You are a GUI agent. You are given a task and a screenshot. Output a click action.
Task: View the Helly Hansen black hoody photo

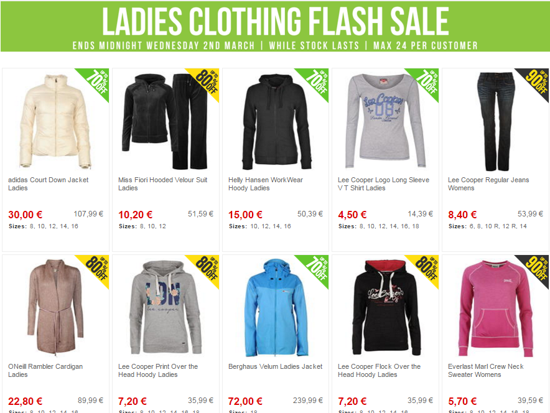(276, 122)
